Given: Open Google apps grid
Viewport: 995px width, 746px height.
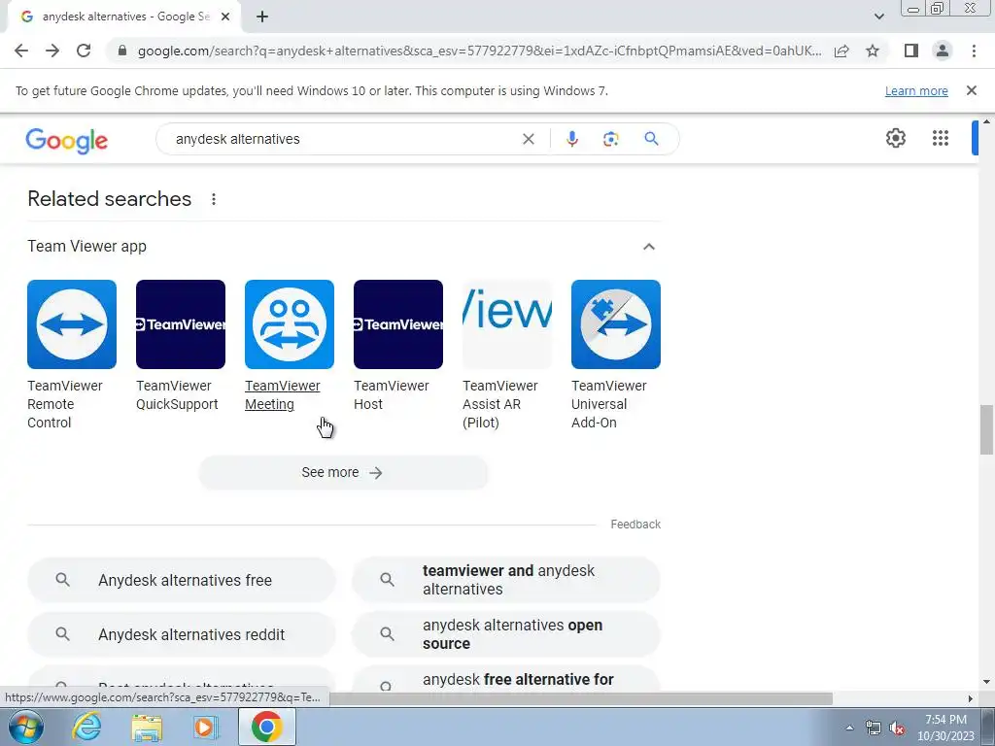Looking at the screenshot, I should [x=941, y=138].
